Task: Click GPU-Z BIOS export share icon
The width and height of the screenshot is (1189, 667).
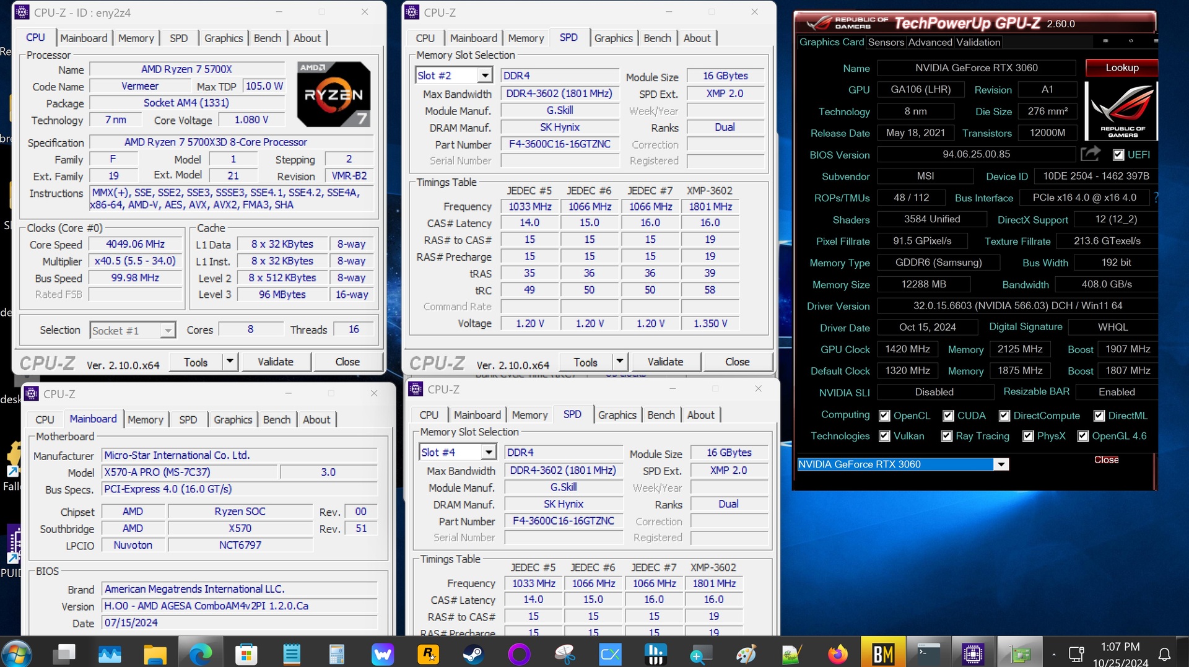Action: (x=1091, y=154)
